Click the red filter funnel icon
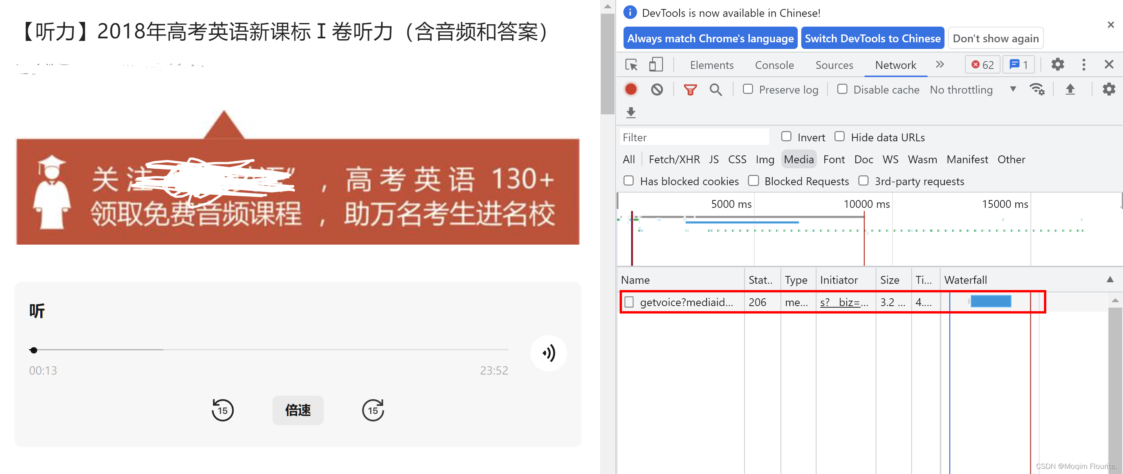The image size is (1123, 474). coord(690,89)
